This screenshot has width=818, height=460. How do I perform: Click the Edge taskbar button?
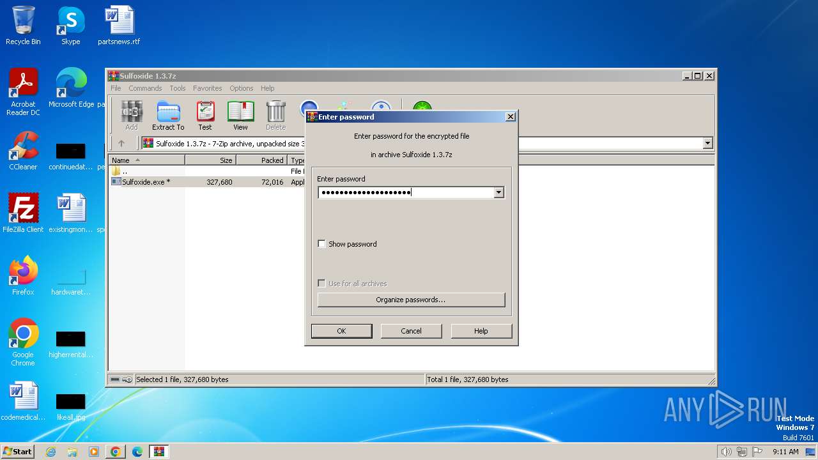tap(137, 452)
